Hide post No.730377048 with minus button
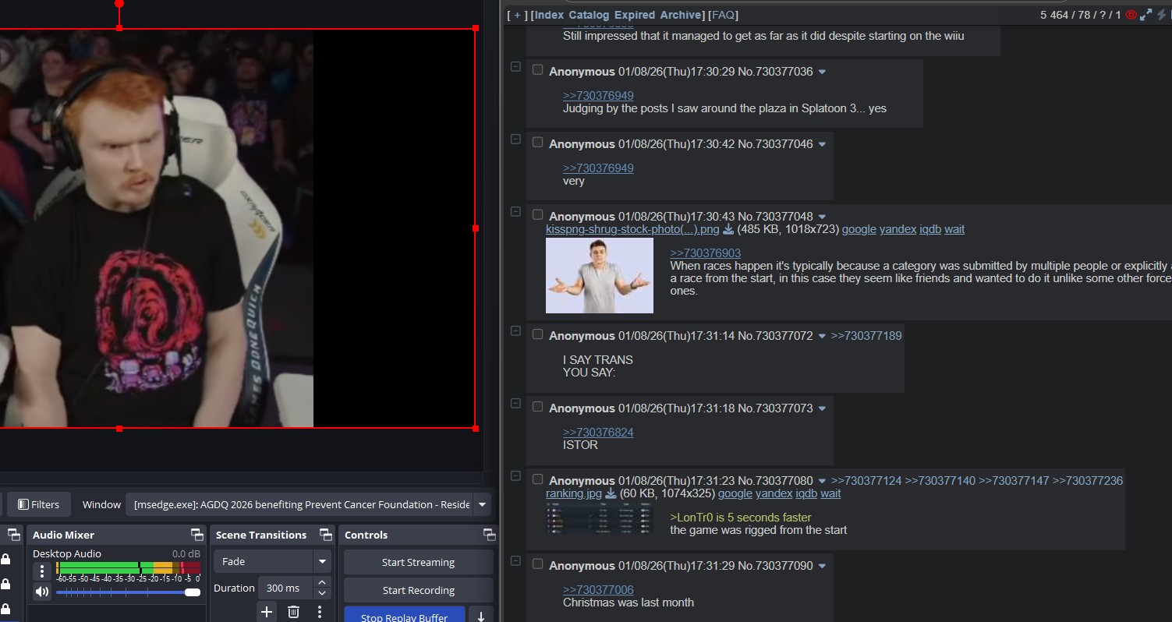 [x=515, y=212]
